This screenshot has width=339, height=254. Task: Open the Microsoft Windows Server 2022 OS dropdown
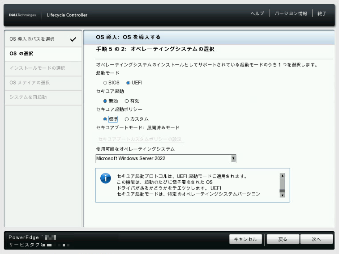tap(166, 159)
